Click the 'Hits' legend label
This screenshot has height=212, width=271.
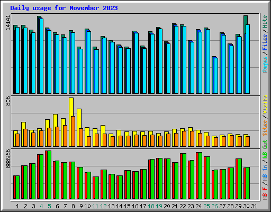pyautogui.click(x=265, y=22)
